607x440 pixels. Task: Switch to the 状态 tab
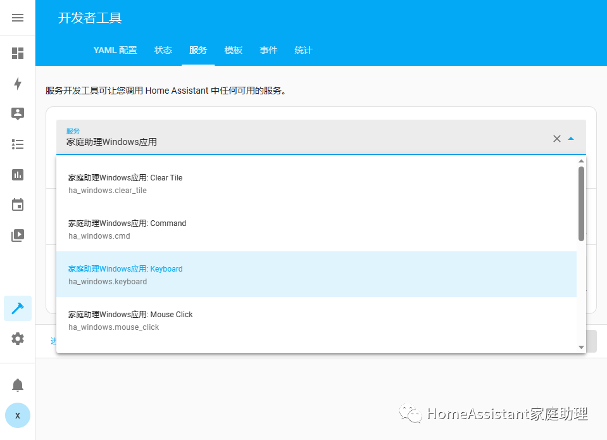point(163,51)
